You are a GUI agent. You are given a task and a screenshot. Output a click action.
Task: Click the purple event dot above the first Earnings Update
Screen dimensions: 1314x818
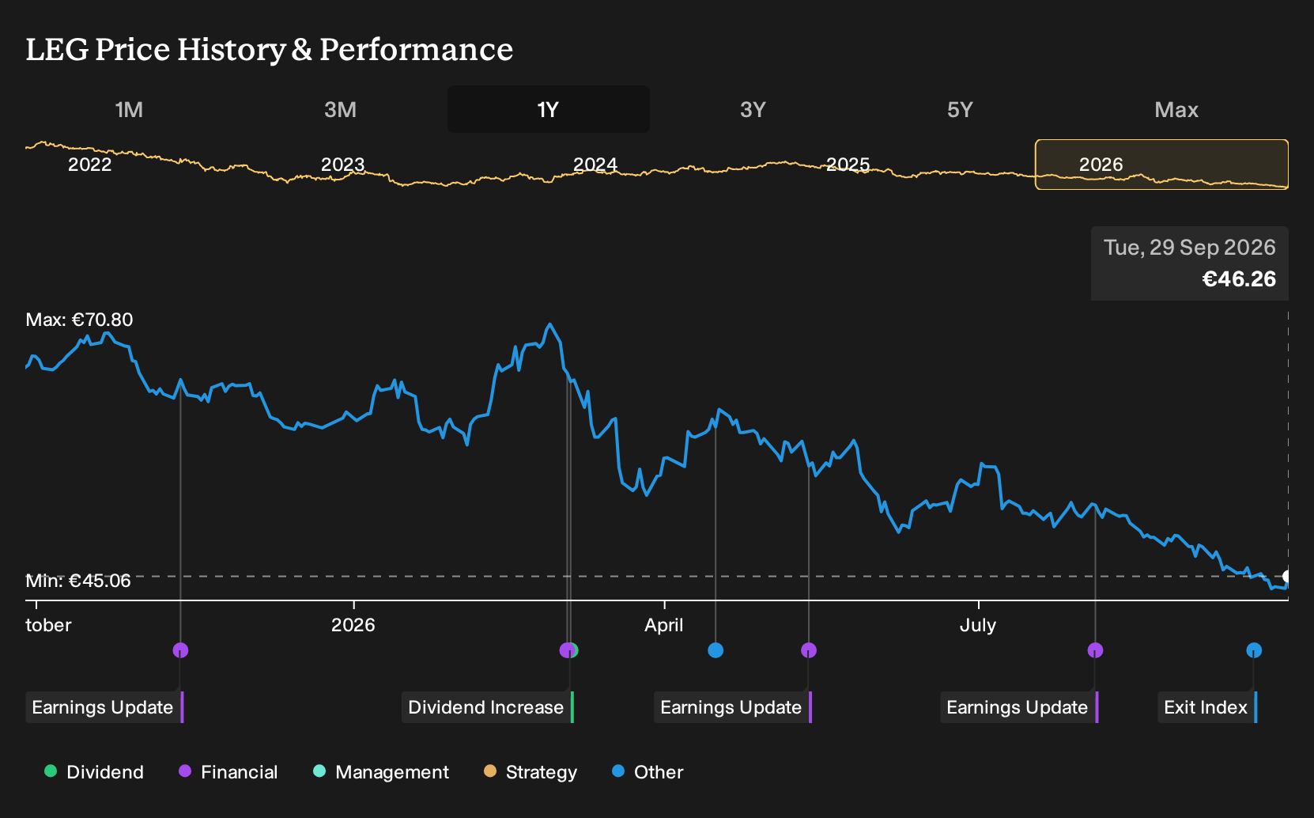pyautogui.click(x=180, y=650)
